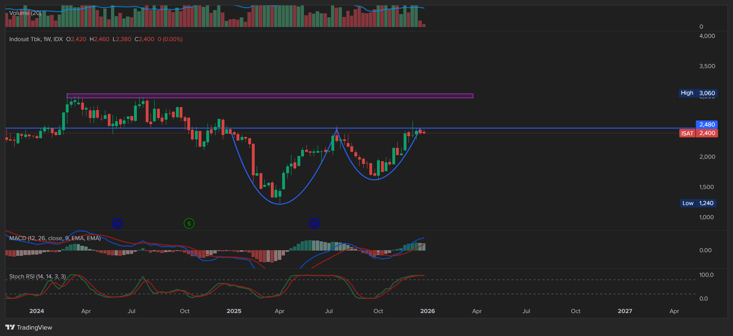This screenshot has width=733, height=336.
Task: Click the blue 2,480 horizontal line price tag
Action: coord(707,124)
